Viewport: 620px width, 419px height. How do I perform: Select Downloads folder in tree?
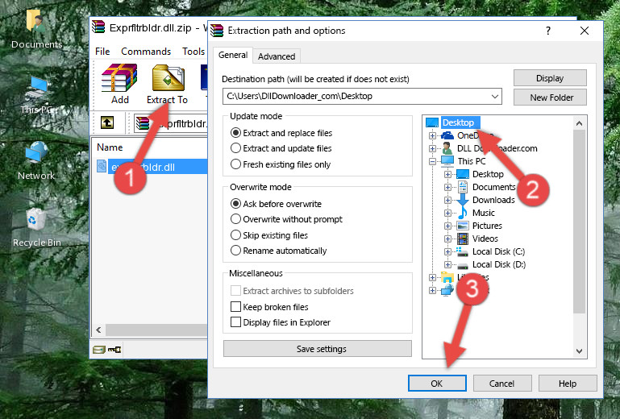493,200
